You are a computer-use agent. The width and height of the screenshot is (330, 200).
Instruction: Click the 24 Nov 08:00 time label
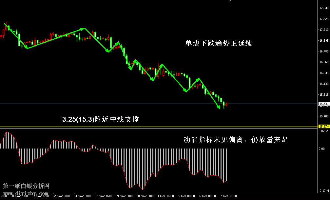tap(83, 196)
